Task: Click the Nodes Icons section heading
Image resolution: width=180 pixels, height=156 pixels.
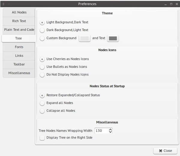Action: pyautogui.click(x=107, y=50)
